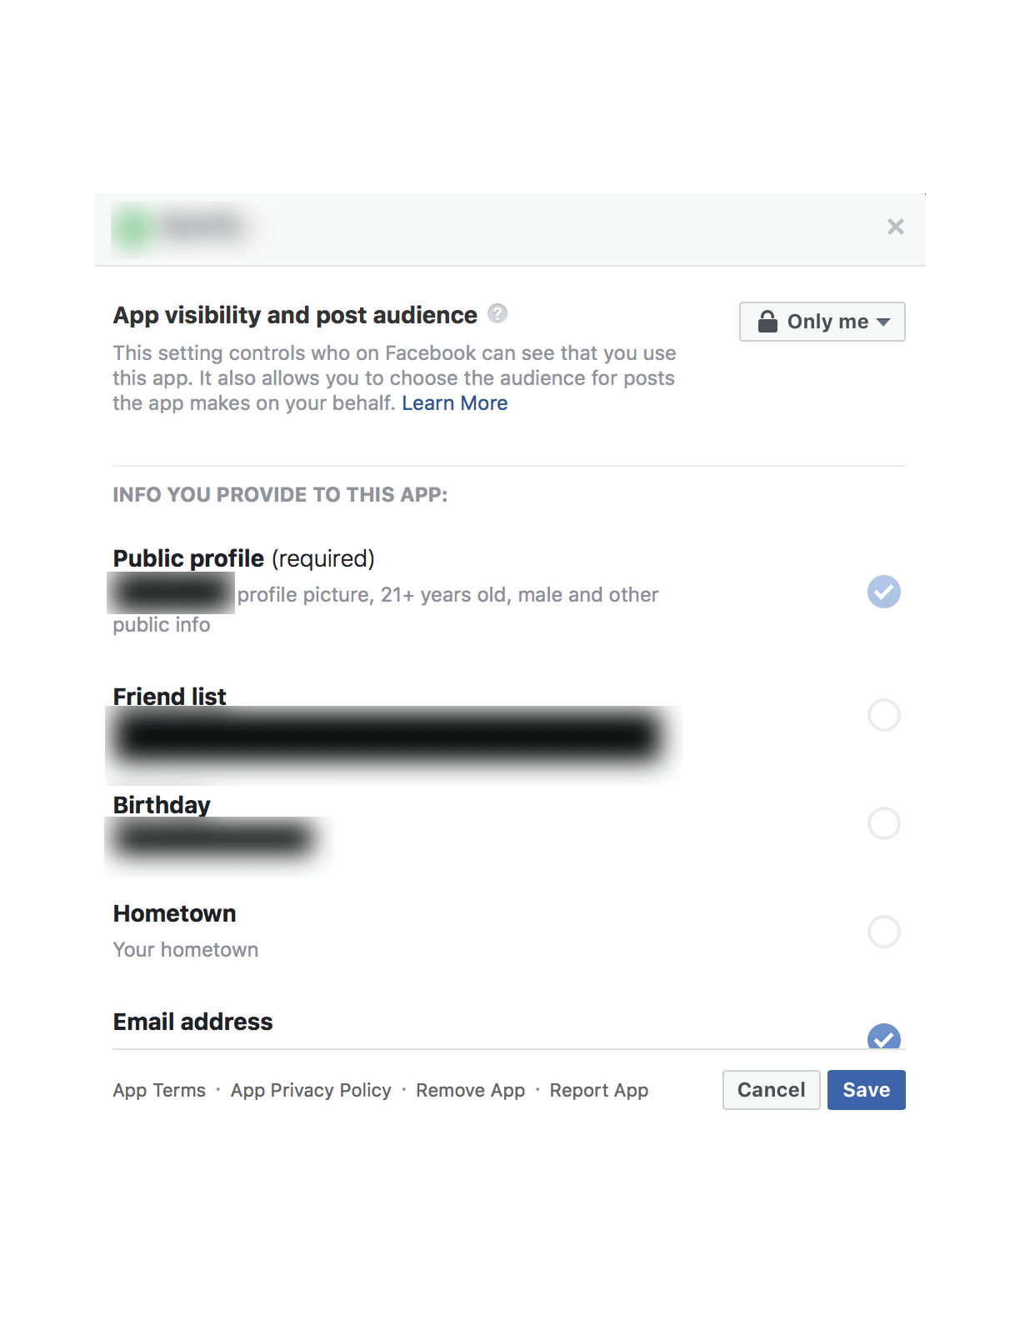Click the blurred app logo icon
Screen dimensions: 1020x1320
click(x=133, y=227)
